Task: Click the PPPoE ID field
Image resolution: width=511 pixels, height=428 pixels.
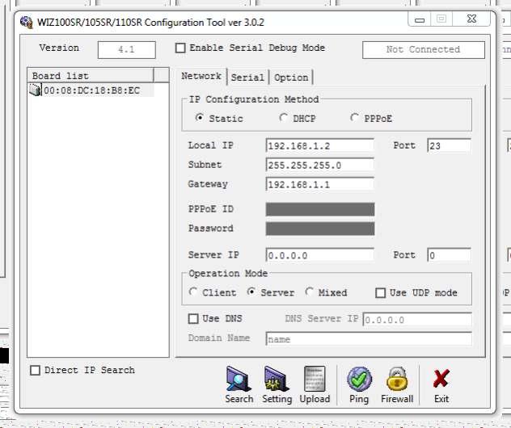Action: click(x=320, y=209)
